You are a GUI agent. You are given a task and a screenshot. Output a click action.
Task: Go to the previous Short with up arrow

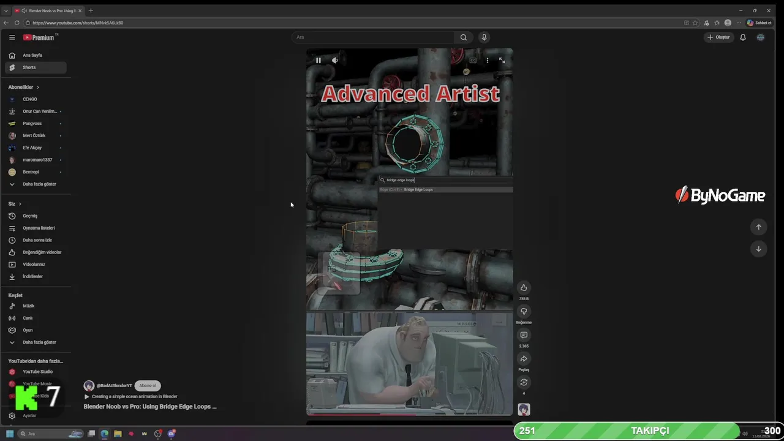coord(758,227)
